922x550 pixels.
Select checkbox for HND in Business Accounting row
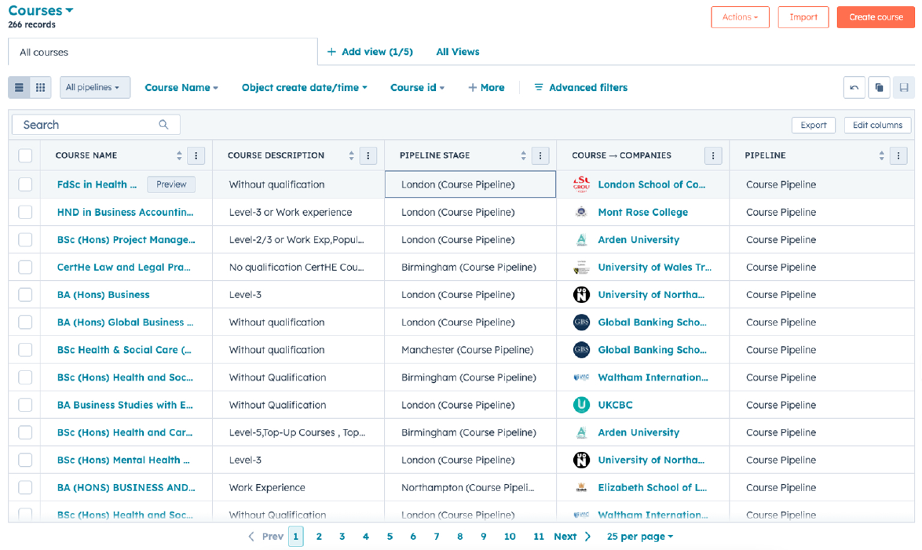pyautogui.click(x=25, y=213)
